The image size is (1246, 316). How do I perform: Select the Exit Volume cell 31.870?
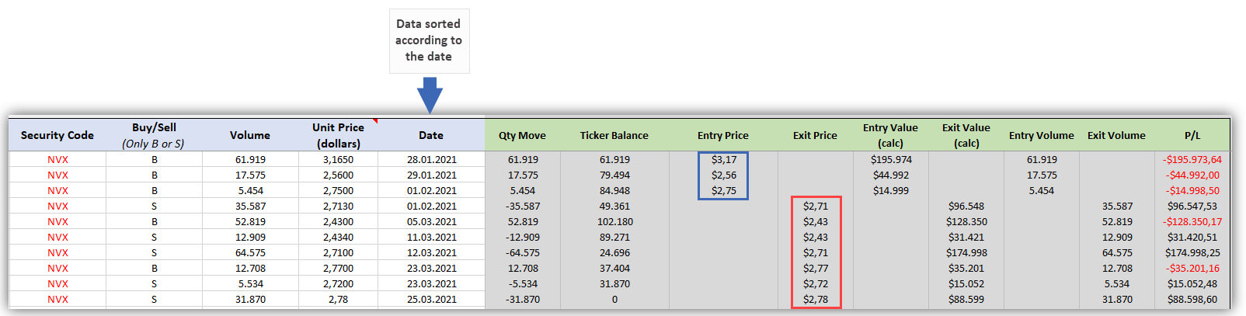pyautogui.click(x=1117, y=300)
